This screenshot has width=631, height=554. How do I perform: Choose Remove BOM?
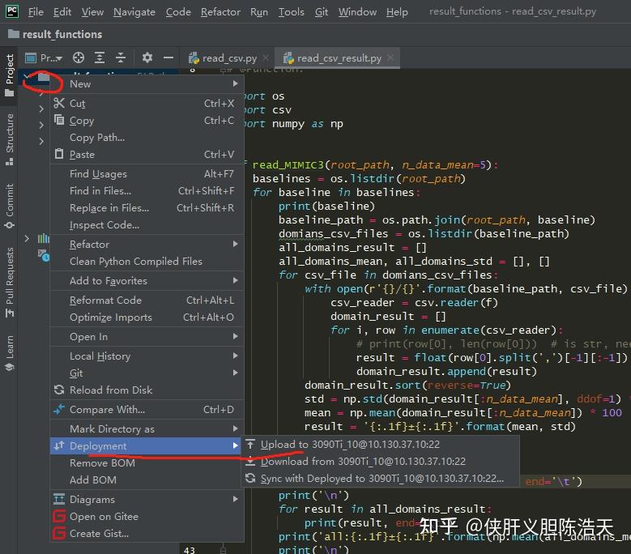(x=147, y=462)
